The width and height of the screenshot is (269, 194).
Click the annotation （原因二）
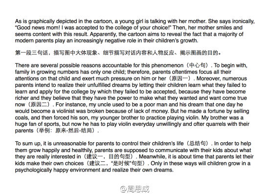(40, 104)
